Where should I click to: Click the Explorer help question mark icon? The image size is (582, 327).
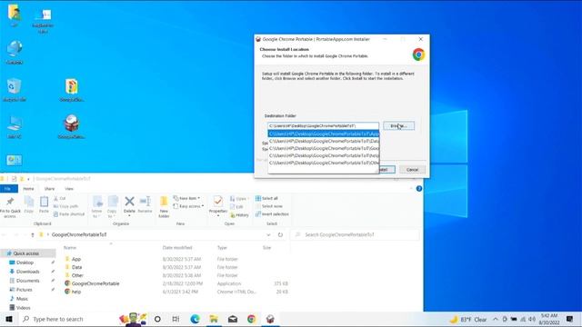(x=419, y=189)
